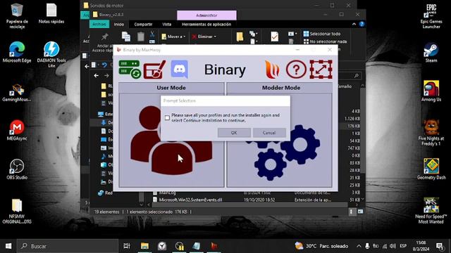The image size is (451, 253).
Task: Open the red question mark help icon
Action: tap(296, 69)
